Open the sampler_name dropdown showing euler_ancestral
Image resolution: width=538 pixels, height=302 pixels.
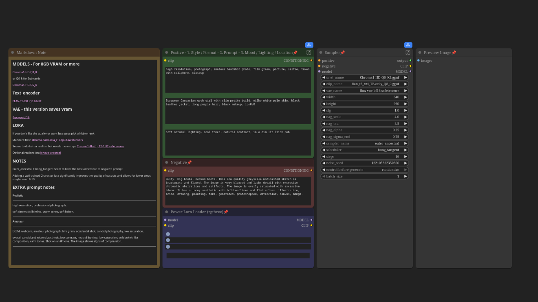364,143
